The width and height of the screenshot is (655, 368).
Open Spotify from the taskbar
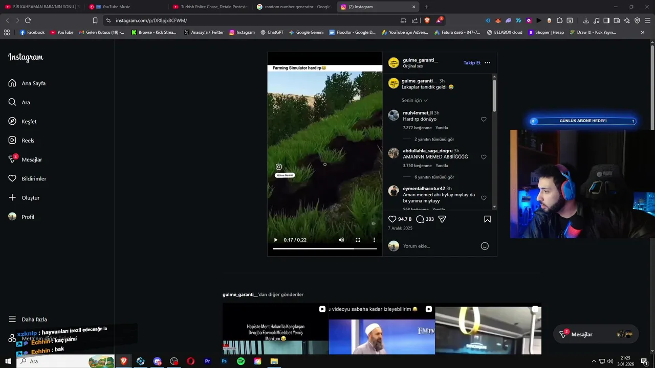[x=241, y=361]
